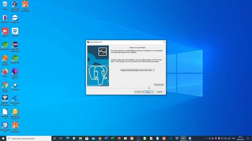Open File Explorer from the taskbar
Image resolution: width=252 pixels, height=141 pixels.
80,138
